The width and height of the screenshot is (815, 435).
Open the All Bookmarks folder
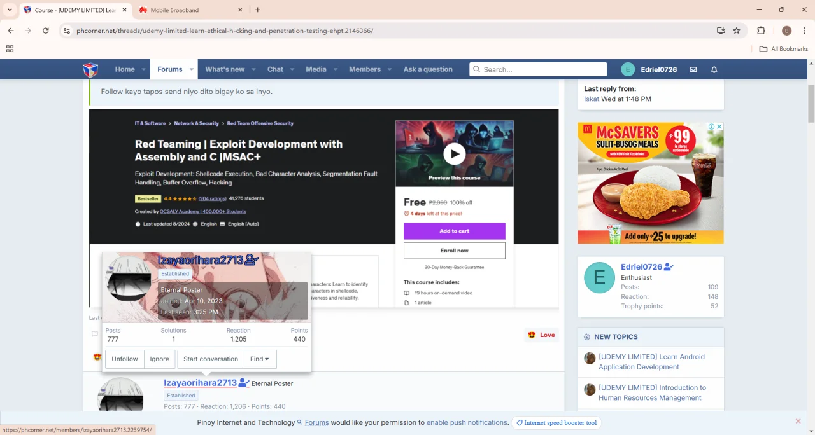783,49
